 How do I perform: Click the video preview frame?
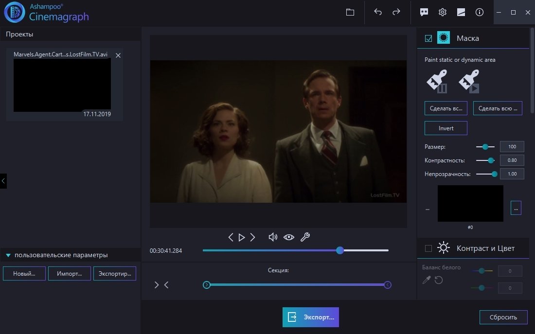278,131
